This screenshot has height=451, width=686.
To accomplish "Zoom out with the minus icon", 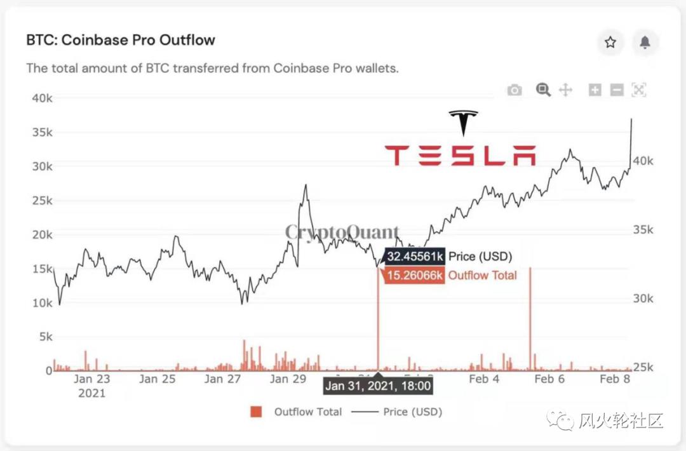I will tap(617, 90).
